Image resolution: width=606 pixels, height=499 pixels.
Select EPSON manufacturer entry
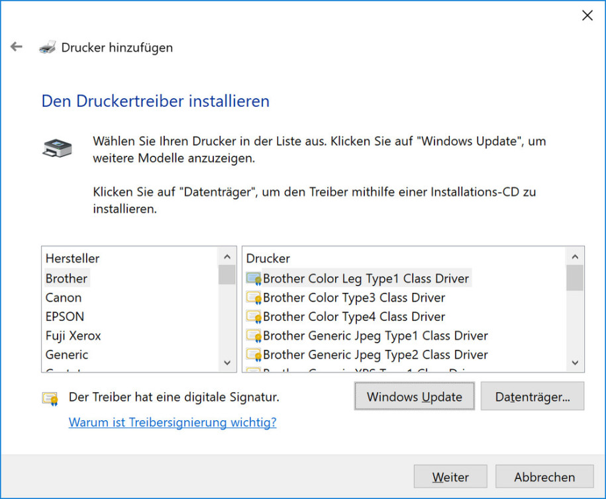64,316
